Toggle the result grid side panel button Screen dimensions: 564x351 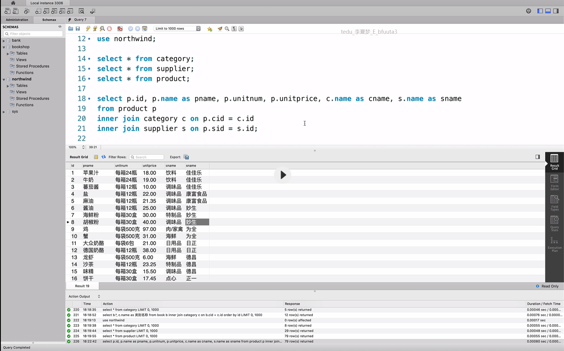[x=538, y=157]
